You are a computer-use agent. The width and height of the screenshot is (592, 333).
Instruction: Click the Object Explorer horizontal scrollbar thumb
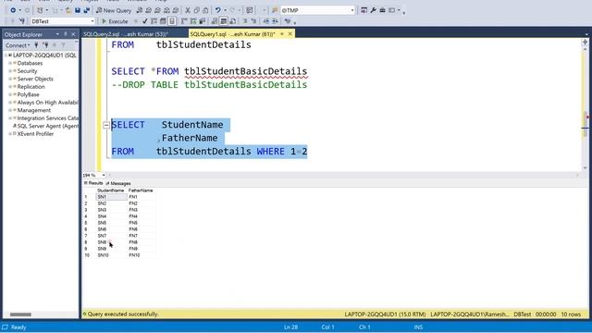(20, 314)
